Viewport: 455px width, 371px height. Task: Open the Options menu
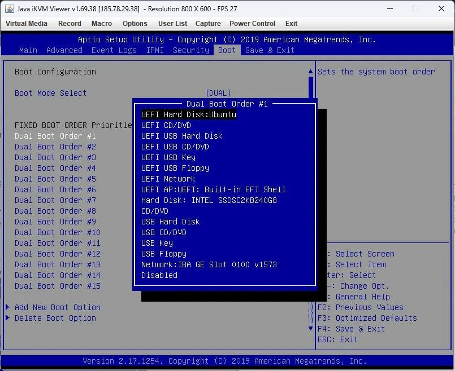pos(135,24)
